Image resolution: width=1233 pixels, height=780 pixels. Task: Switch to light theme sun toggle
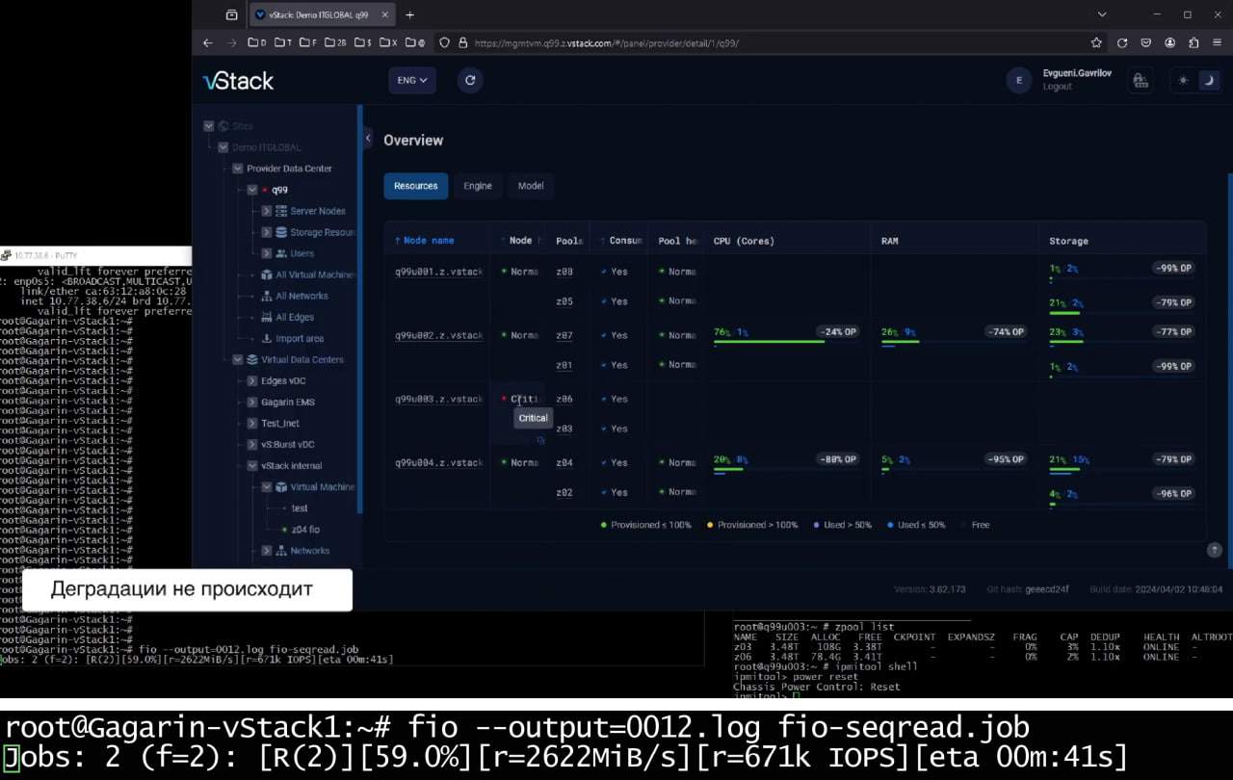tap(1183, 81)
